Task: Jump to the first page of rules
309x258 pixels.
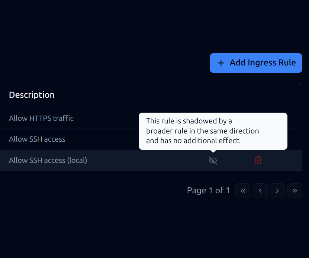Action: click(x=243, y=190)
